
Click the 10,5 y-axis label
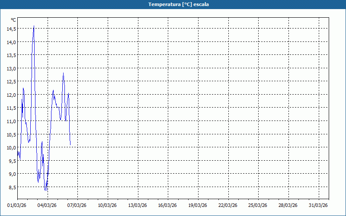pyautogui.click(x=11, y=134)
